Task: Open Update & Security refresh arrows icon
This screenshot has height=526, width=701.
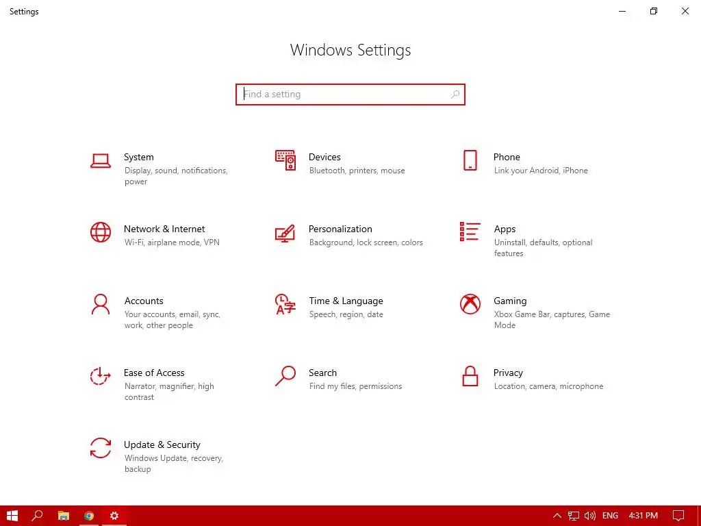Action: point(101,448)
